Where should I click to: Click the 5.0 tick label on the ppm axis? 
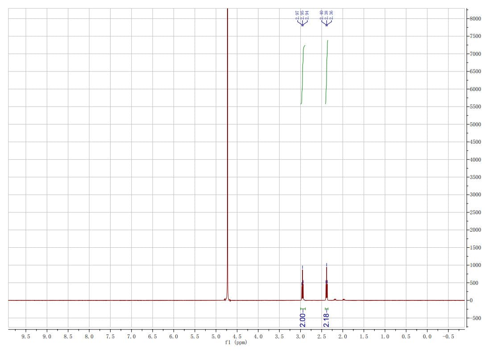[216, 337]
